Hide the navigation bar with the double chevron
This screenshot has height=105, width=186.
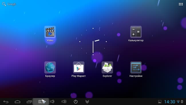[x=87, y=102]
